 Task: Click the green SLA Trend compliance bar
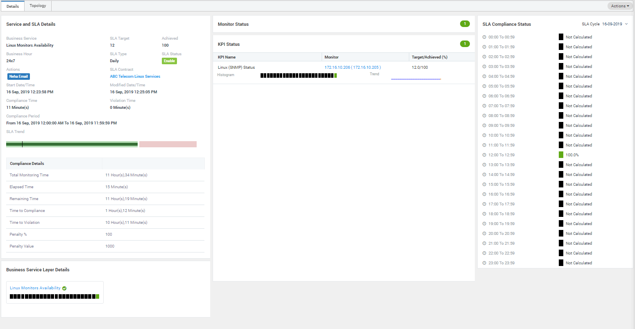[x=72, y=144]
